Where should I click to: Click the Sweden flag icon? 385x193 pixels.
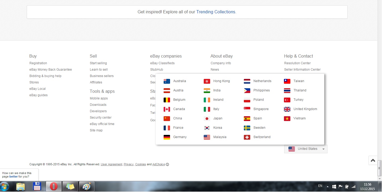click(x=247, y=128)
